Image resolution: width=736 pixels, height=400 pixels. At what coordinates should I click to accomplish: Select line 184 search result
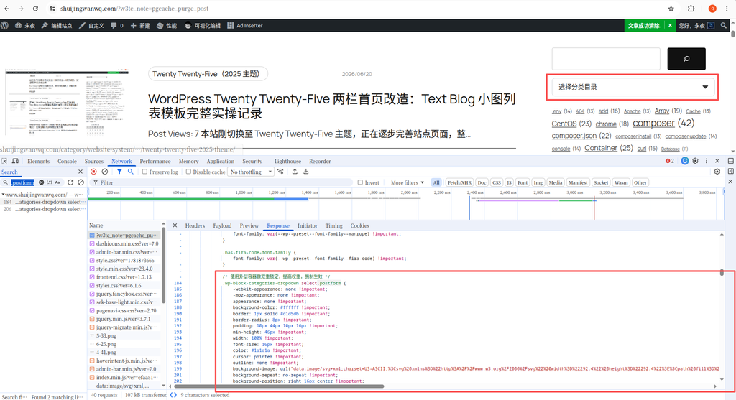pyautogui.click(x=43, y=202)
